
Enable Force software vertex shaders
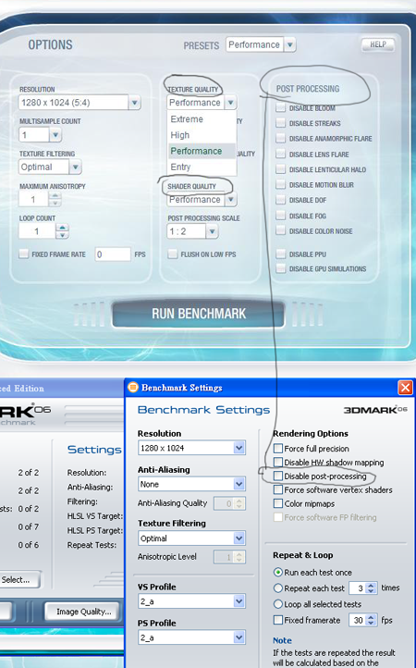278,490
